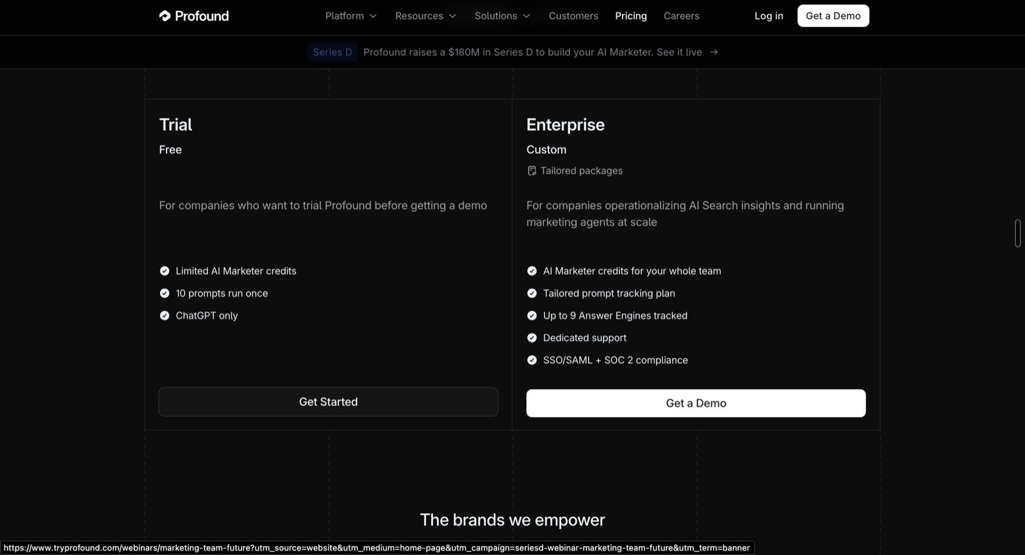Click the Resources chevron arrow
The height and width of the screenshot is (555, 1025).
[452, 16]
